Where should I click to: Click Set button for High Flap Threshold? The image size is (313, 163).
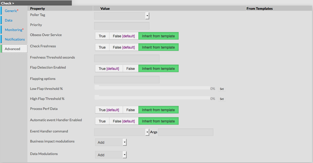pyautogui.click(x=222, y=99)
